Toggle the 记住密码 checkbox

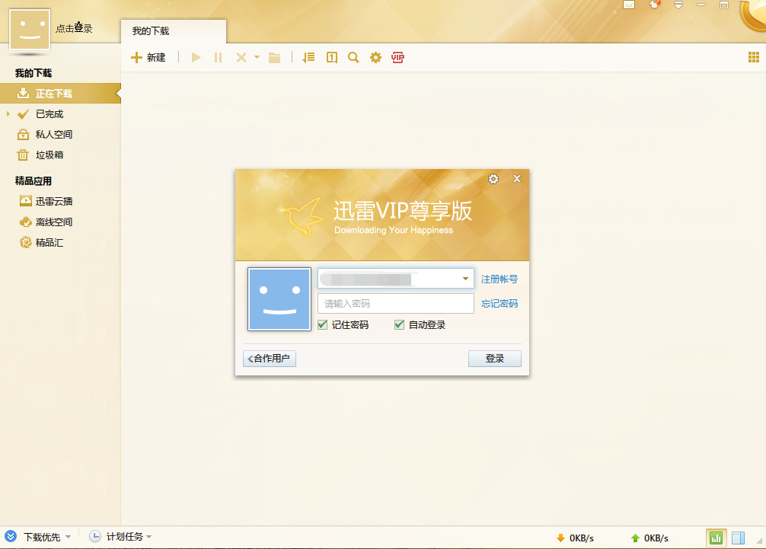tap(324, 325)
